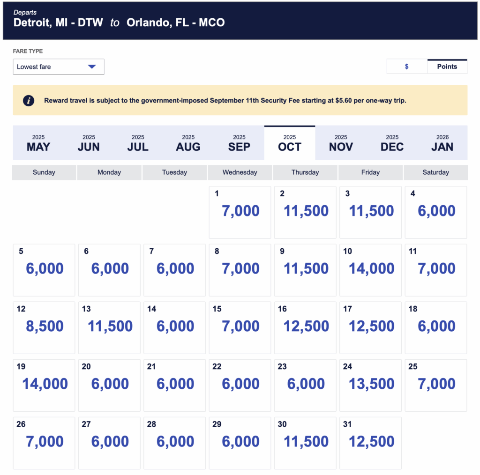Pick October 10 fare of 14,000 points
This screenshot has width=480, height=475.
[x=370, y=269]
